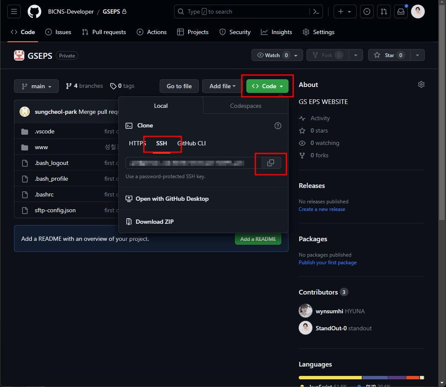Viewport: 446px width, 387px height.
Task: View the 0 tags link
Action: click(122, 86)
